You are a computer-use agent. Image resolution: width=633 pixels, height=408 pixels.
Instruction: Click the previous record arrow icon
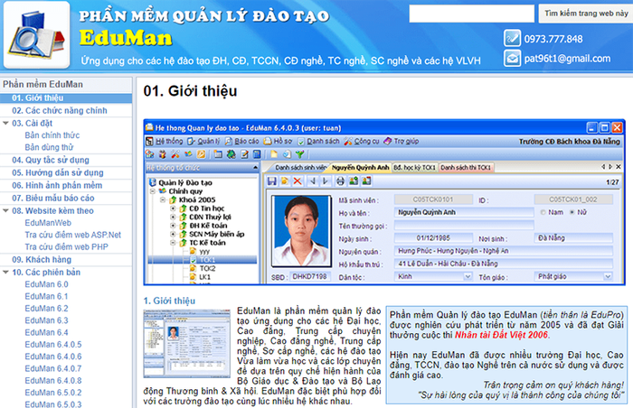click(312, 181)
